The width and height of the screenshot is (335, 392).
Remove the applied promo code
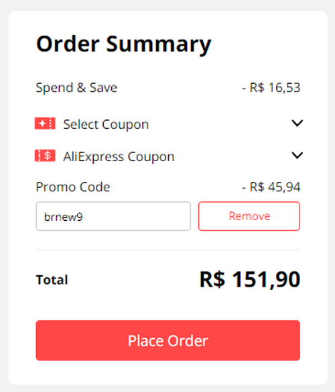click(249, 216)
